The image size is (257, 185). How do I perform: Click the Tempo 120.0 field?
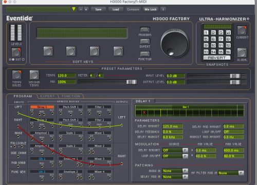pos(66,76)
